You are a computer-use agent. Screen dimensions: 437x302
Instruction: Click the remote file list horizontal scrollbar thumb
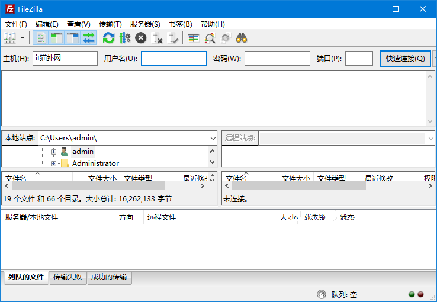[299, 186]
